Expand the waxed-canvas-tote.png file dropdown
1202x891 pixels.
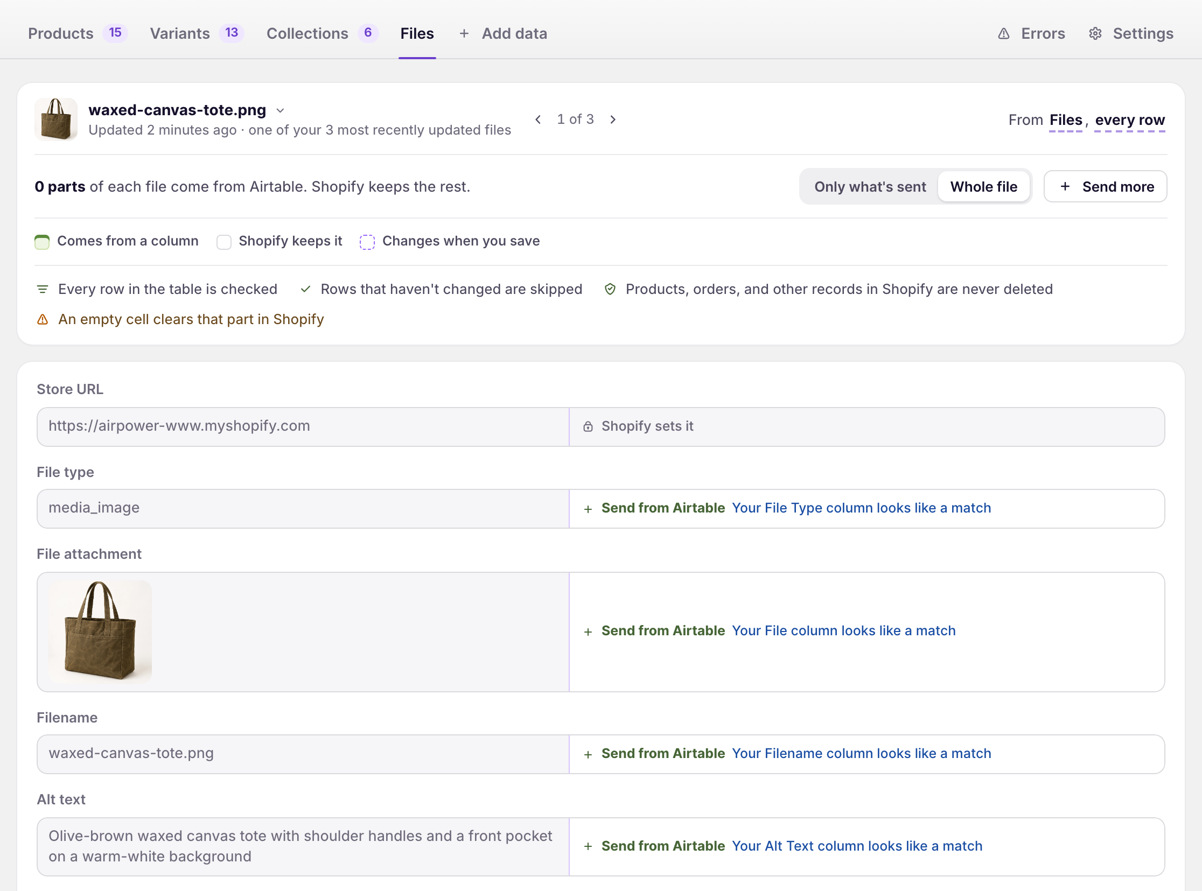point(280,110)
